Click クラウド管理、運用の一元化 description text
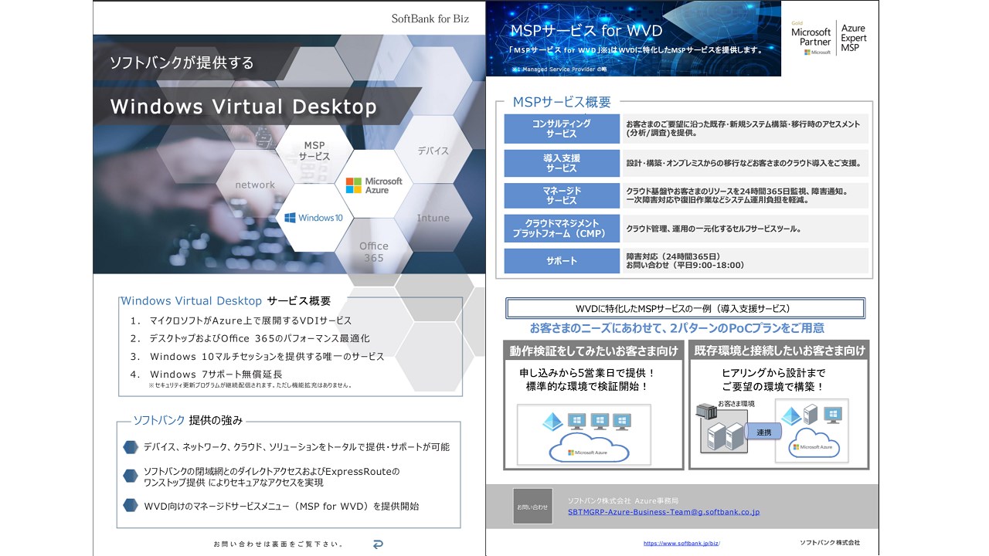The height and width of the screenshot is (556, 989). (712, 229)
